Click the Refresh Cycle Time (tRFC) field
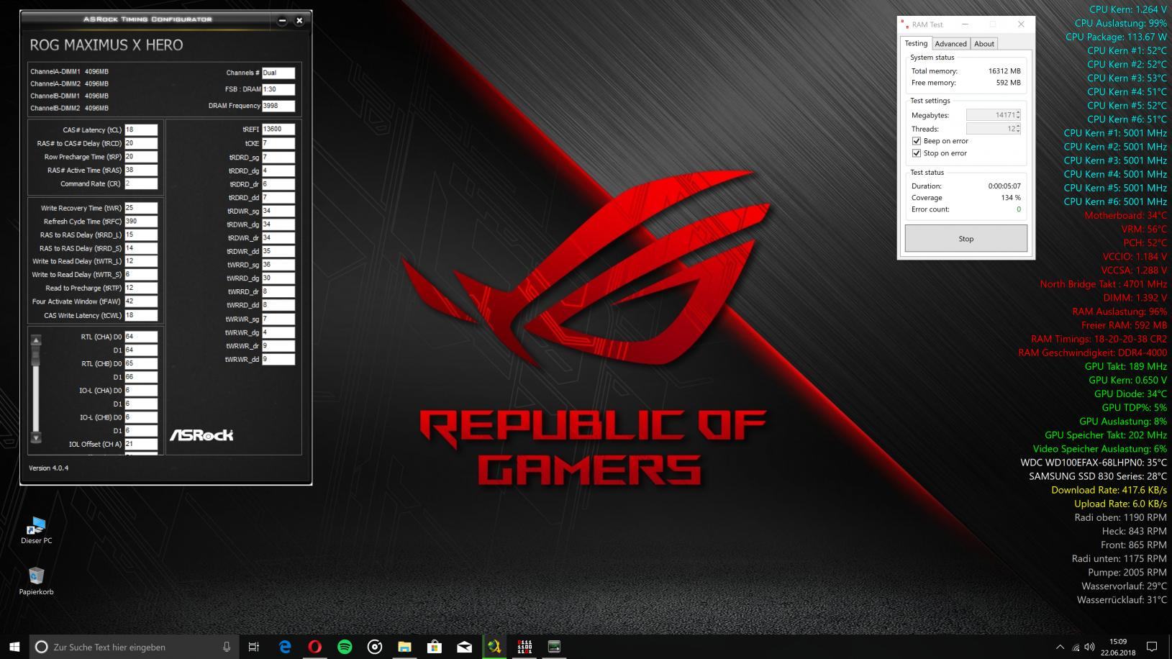Image resolution: width=1172 pixels, height=659 pixels. (x=141, y=222)
